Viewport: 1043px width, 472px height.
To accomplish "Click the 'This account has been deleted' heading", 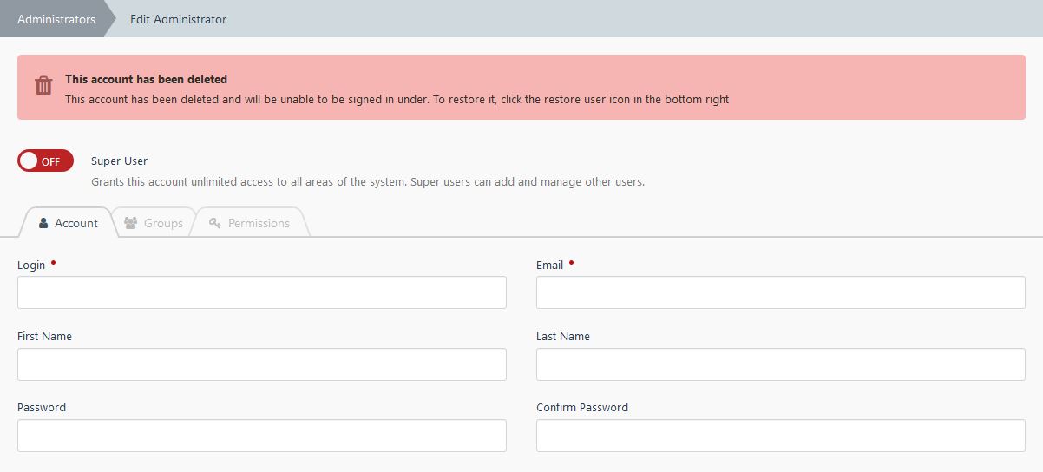I will point(146,79).
